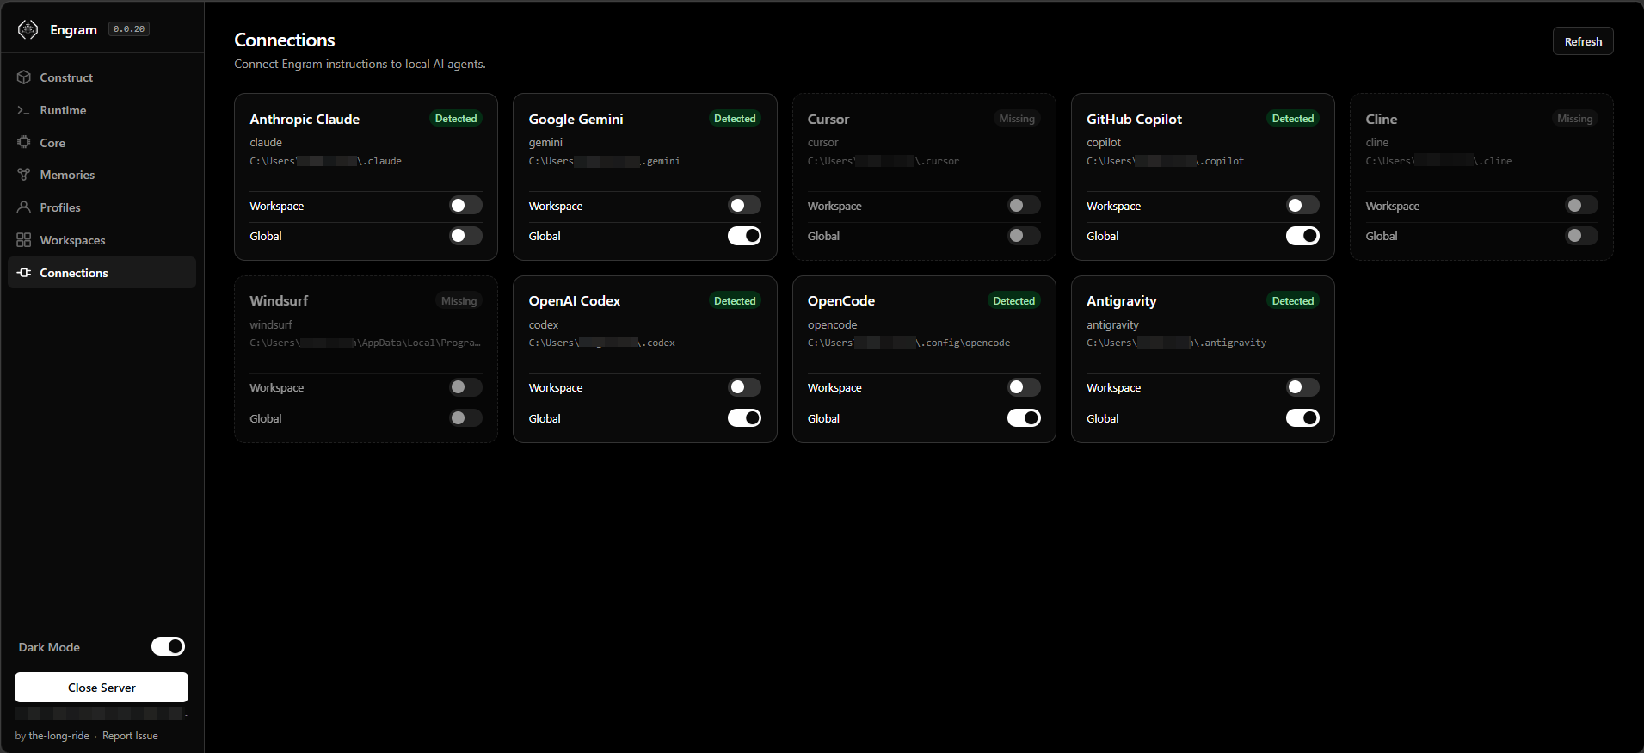
Task: Toggle Workspace switch on Windsurf card
Action: [x=465, y=387]
